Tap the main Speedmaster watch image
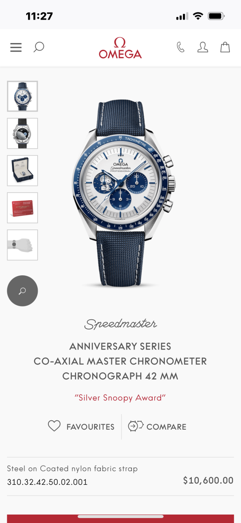 point(124,194)
